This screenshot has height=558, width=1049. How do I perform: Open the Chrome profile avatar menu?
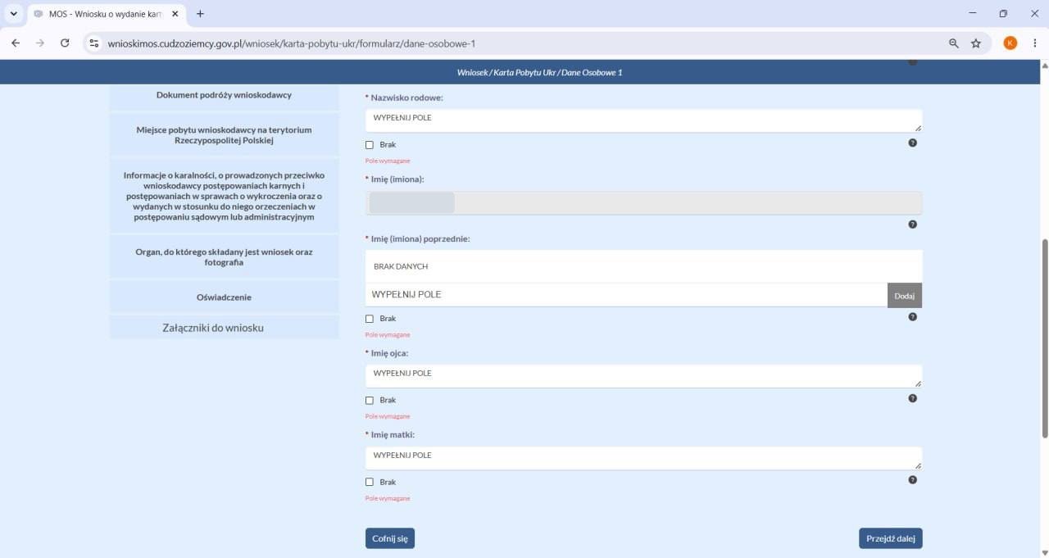[1010, 43]
